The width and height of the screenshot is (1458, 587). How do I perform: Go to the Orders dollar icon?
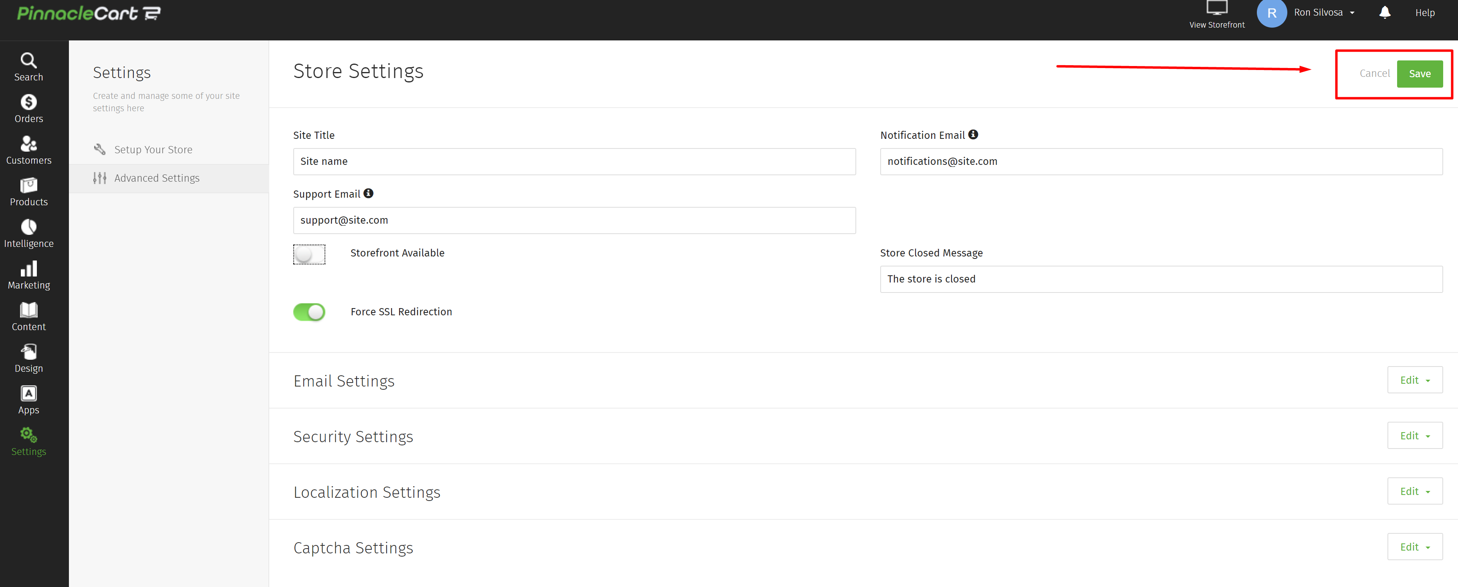coord(28,102)
